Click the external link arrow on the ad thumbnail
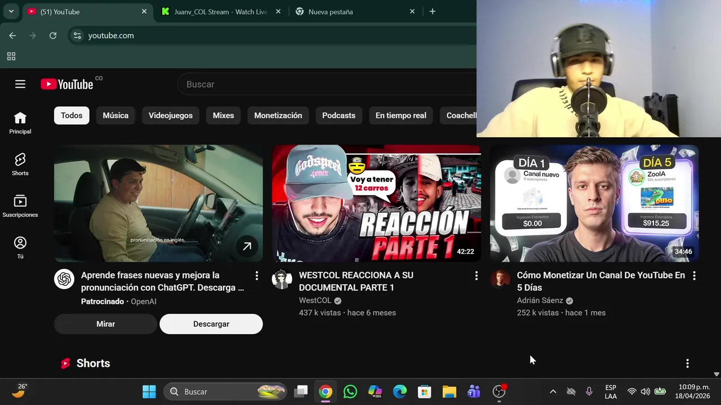721x405 pixels. (247, 246)
